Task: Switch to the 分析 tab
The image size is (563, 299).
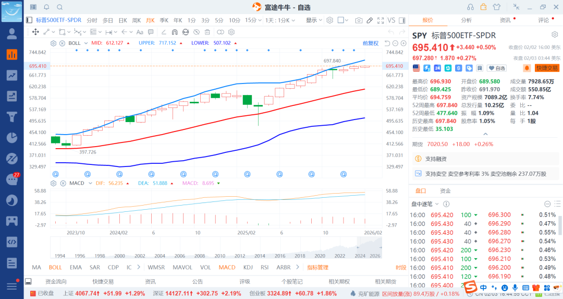Action: click(x=466, y=20)
